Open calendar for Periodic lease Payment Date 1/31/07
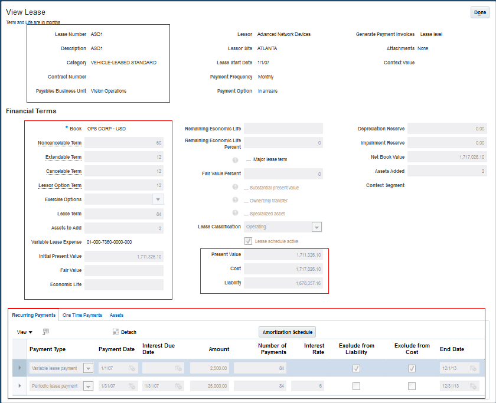The image size is (496, 403). (x=132, y=386)
